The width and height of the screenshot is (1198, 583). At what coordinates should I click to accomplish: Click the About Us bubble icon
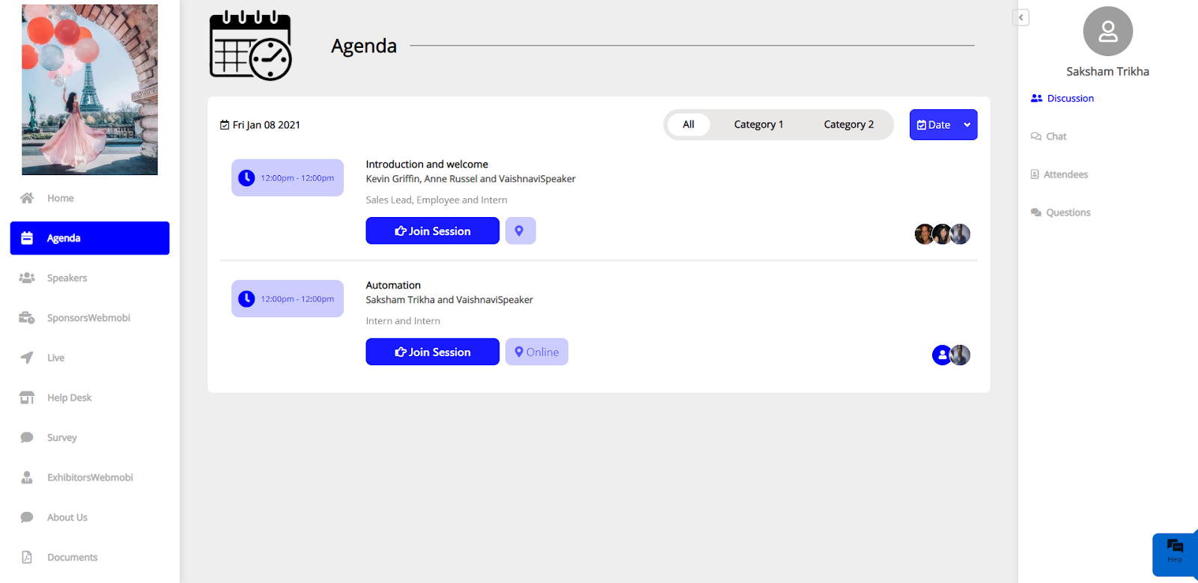click(27, 517)
